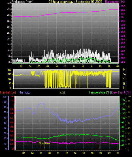Click the 45 windspeed scale value
Image resolution: width=132 pixels, height=157 pixels.
(8, 10)
